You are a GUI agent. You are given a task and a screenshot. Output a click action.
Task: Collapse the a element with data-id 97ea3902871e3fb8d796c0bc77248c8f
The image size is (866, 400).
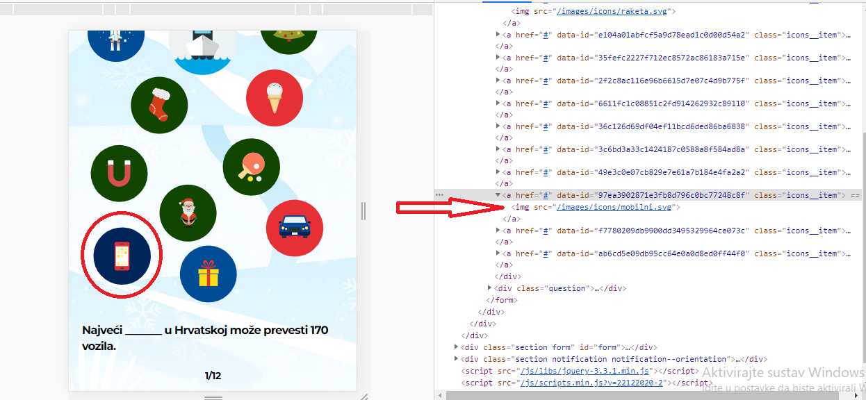click(498, 196)
